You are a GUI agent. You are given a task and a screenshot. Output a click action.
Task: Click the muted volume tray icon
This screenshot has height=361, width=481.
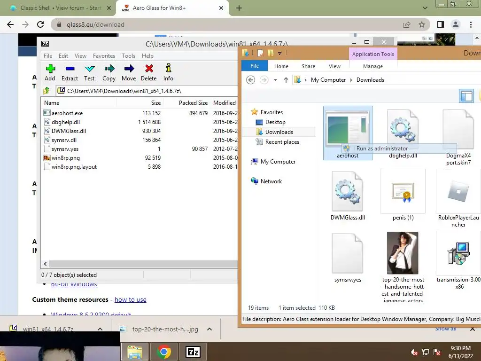coord(414,352)
